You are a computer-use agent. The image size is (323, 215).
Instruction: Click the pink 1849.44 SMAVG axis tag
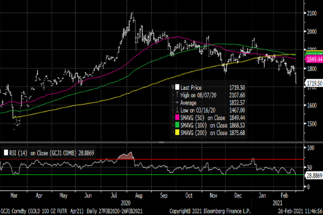[x=314, y=59]
